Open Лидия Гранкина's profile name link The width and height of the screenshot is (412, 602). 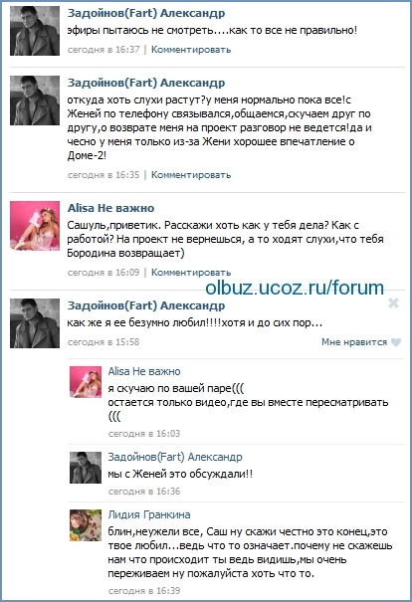click(x=149, y=514)
